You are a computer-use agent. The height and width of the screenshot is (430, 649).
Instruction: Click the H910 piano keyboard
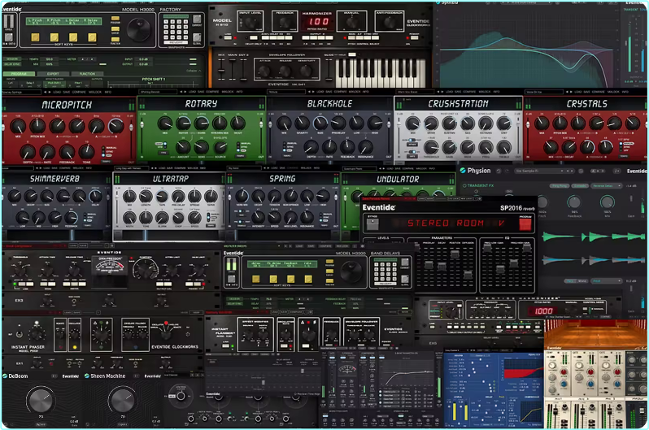pos(381,73)
